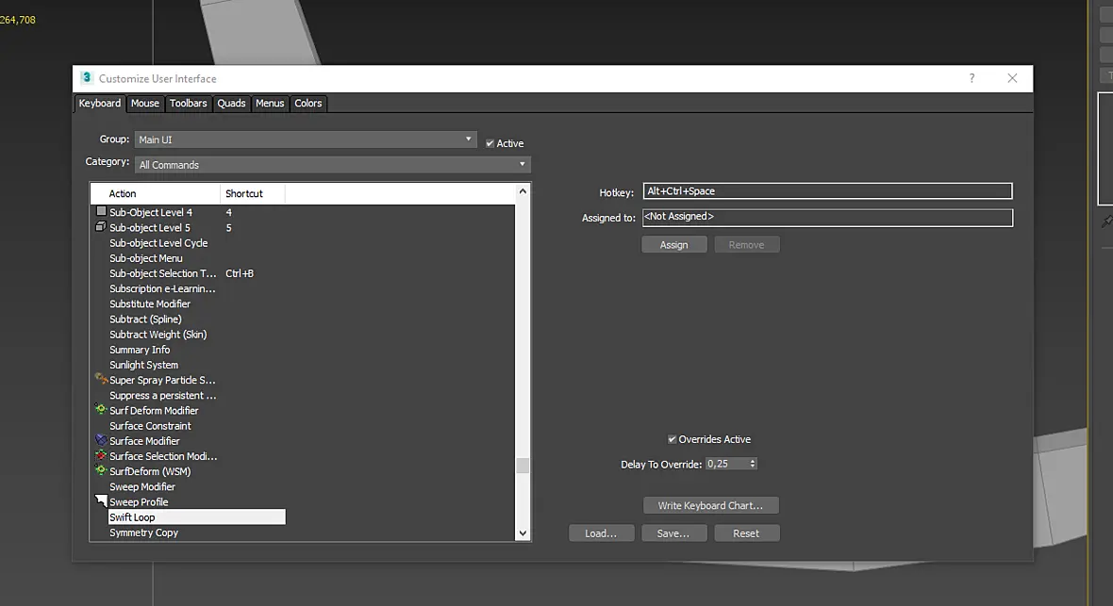
Task: Click the Load button
Action: pos(601,532)
